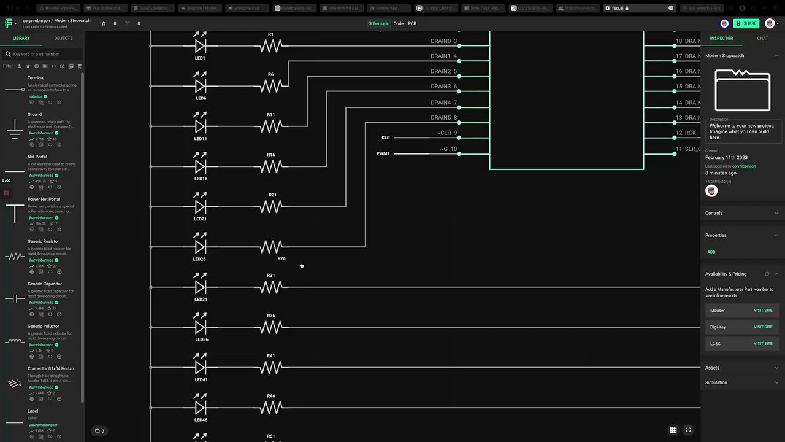Expand the Controls section

(x=742, y=213)
